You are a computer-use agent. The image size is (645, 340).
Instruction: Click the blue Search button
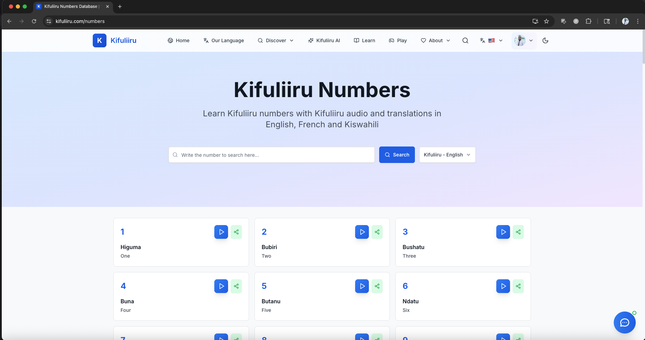[397, 155]
